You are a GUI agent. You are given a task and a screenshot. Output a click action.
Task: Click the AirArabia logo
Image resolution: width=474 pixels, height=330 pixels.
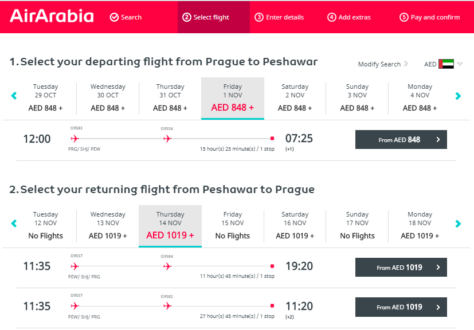[52, 16]
